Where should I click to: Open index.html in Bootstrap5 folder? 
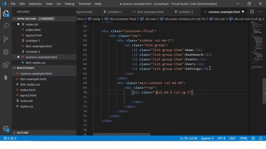(x=28, y=90)
